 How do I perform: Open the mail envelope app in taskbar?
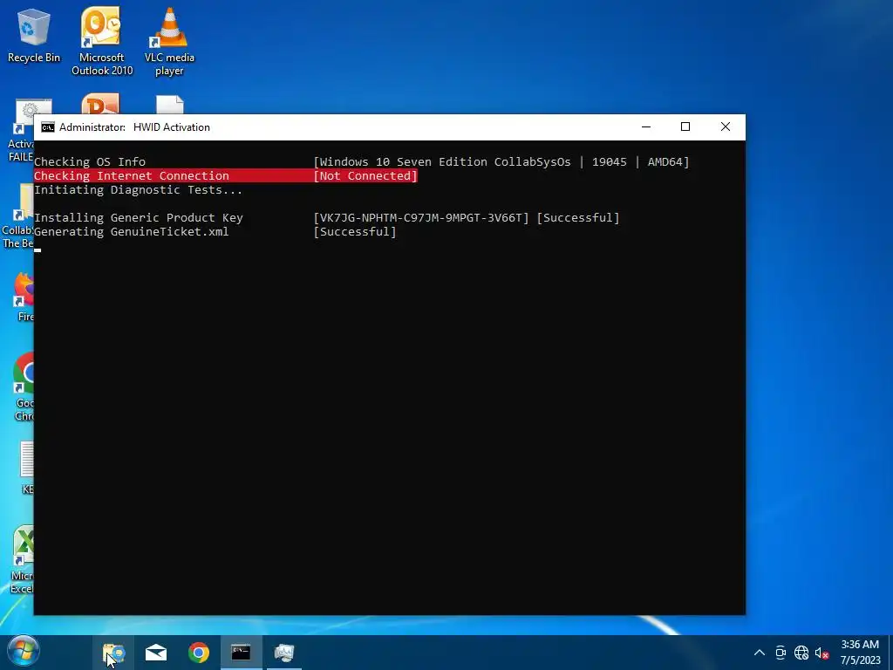(x=155, y=653)
